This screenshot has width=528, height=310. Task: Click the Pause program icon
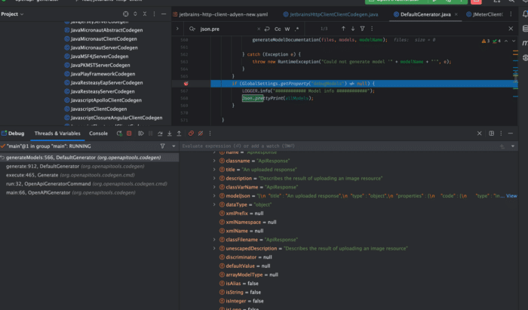[151, 134]
